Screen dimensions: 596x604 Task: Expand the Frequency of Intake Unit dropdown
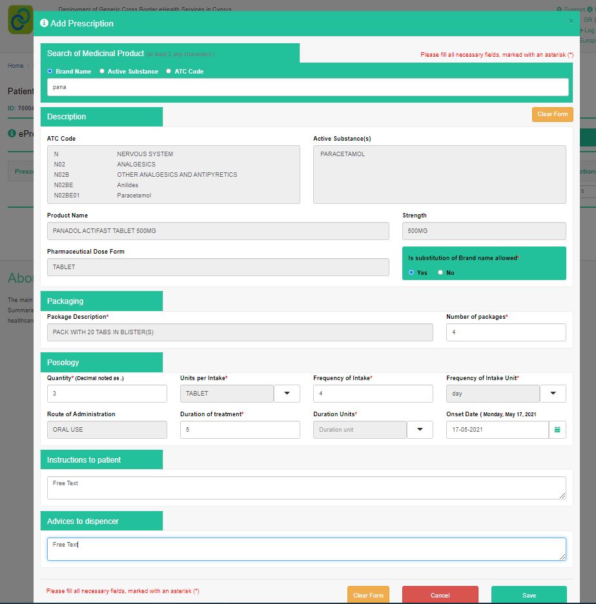(x=553, y=394)
